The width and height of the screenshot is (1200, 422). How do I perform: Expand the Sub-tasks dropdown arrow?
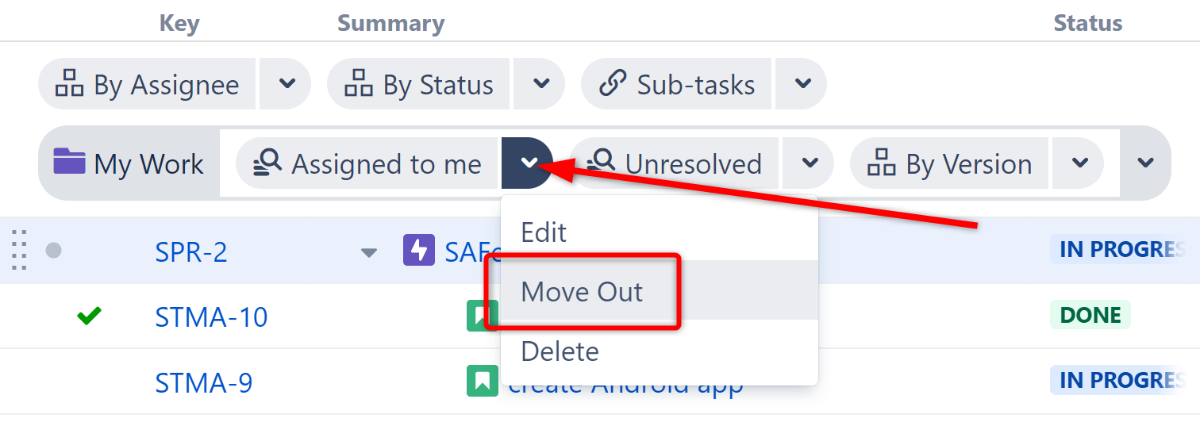pyautogui.click(x=802, y=84)
